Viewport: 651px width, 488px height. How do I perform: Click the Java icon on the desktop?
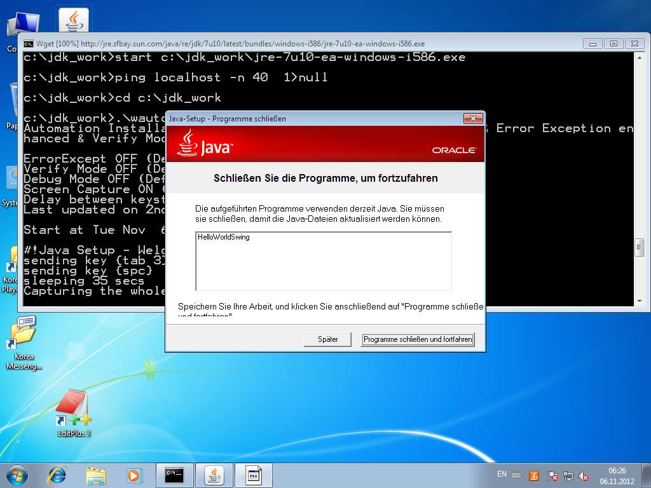(x=74, y=19)
